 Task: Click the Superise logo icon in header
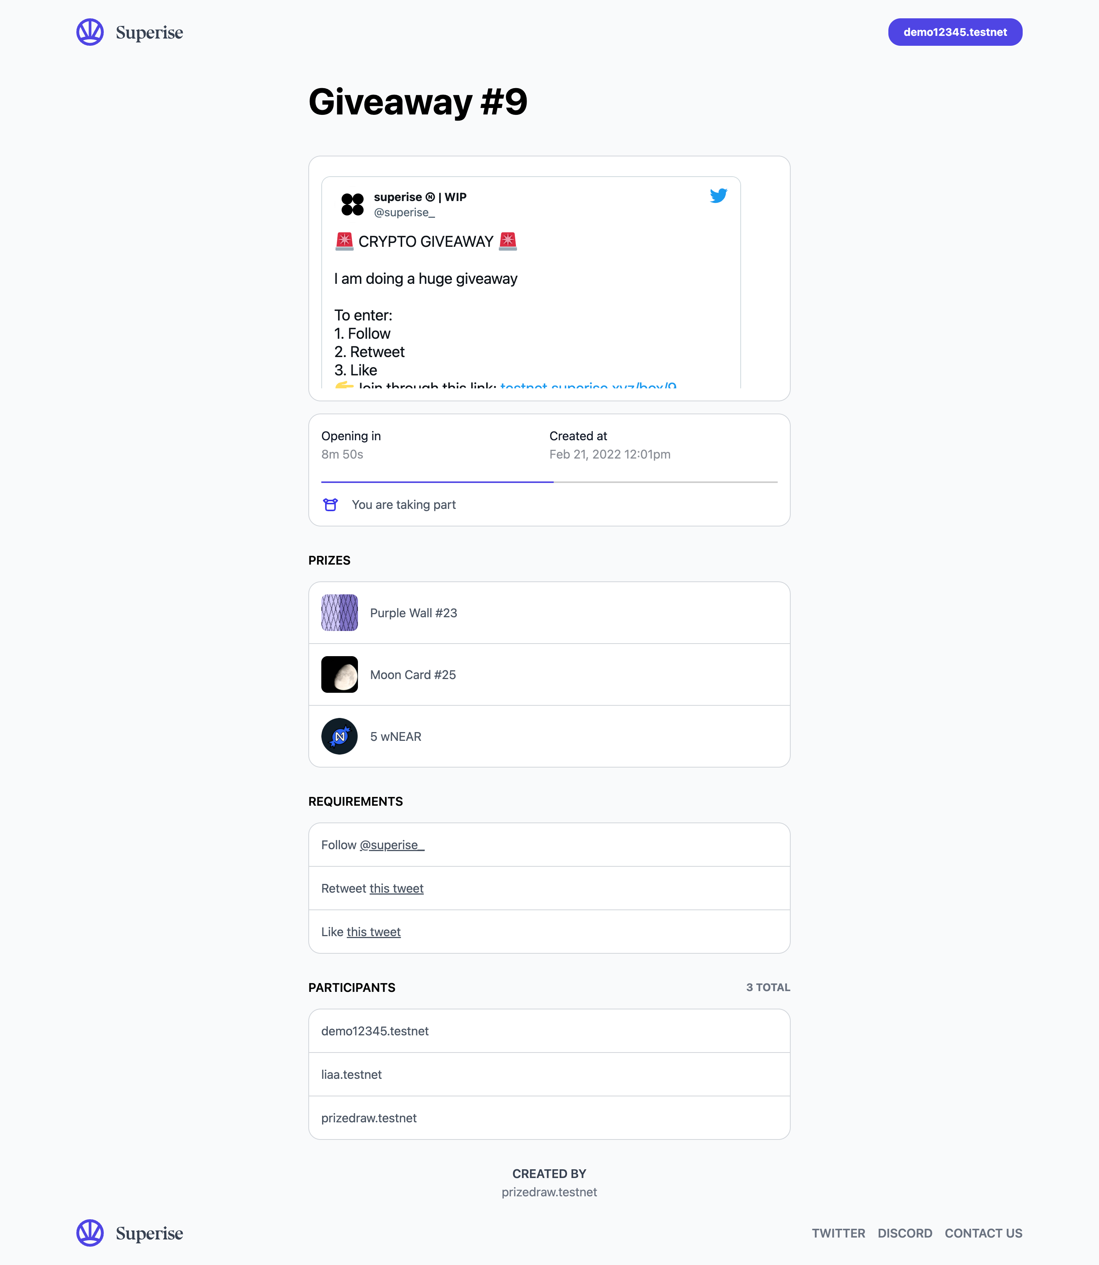[x=90, y=32]
